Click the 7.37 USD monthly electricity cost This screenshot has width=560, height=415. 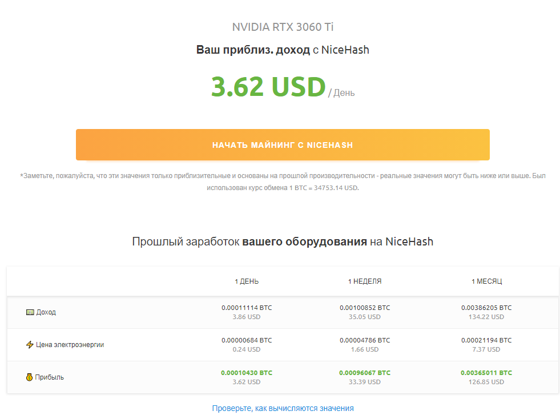click(486, 349)
